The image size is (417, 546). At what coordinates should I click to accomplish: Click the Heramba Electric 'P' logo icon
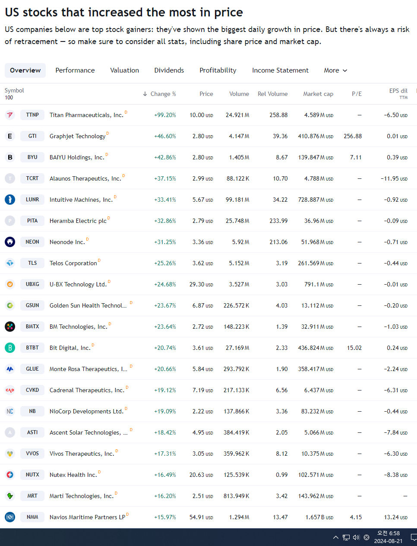pos(10,221)
